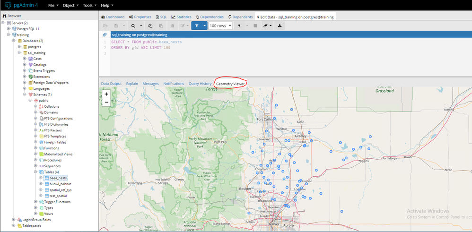Open the File menu

[52, 5]
